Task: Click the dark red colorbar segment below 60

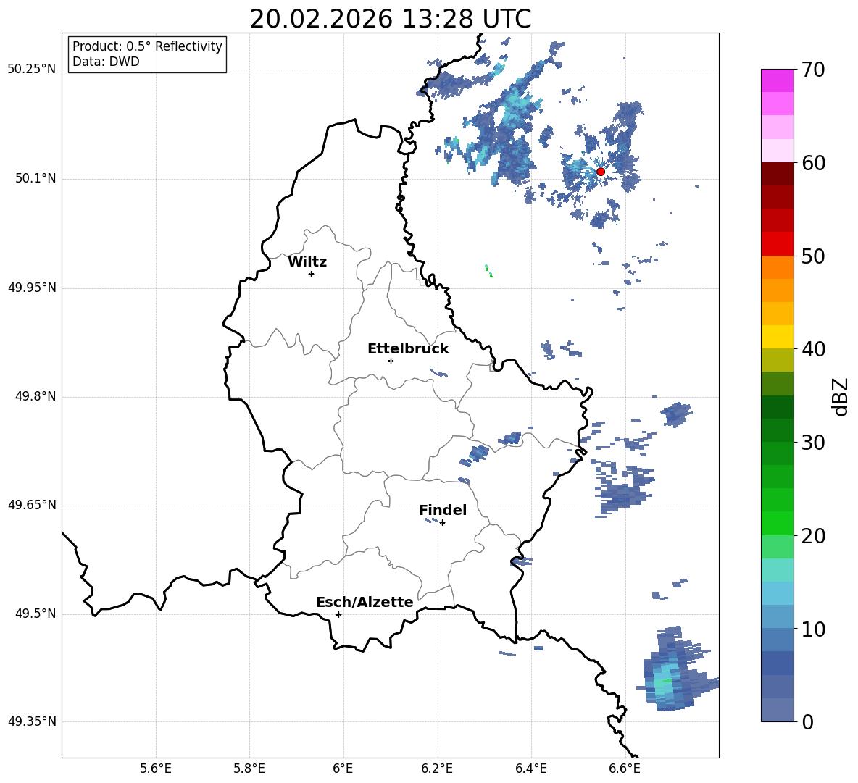Action: 777,174
